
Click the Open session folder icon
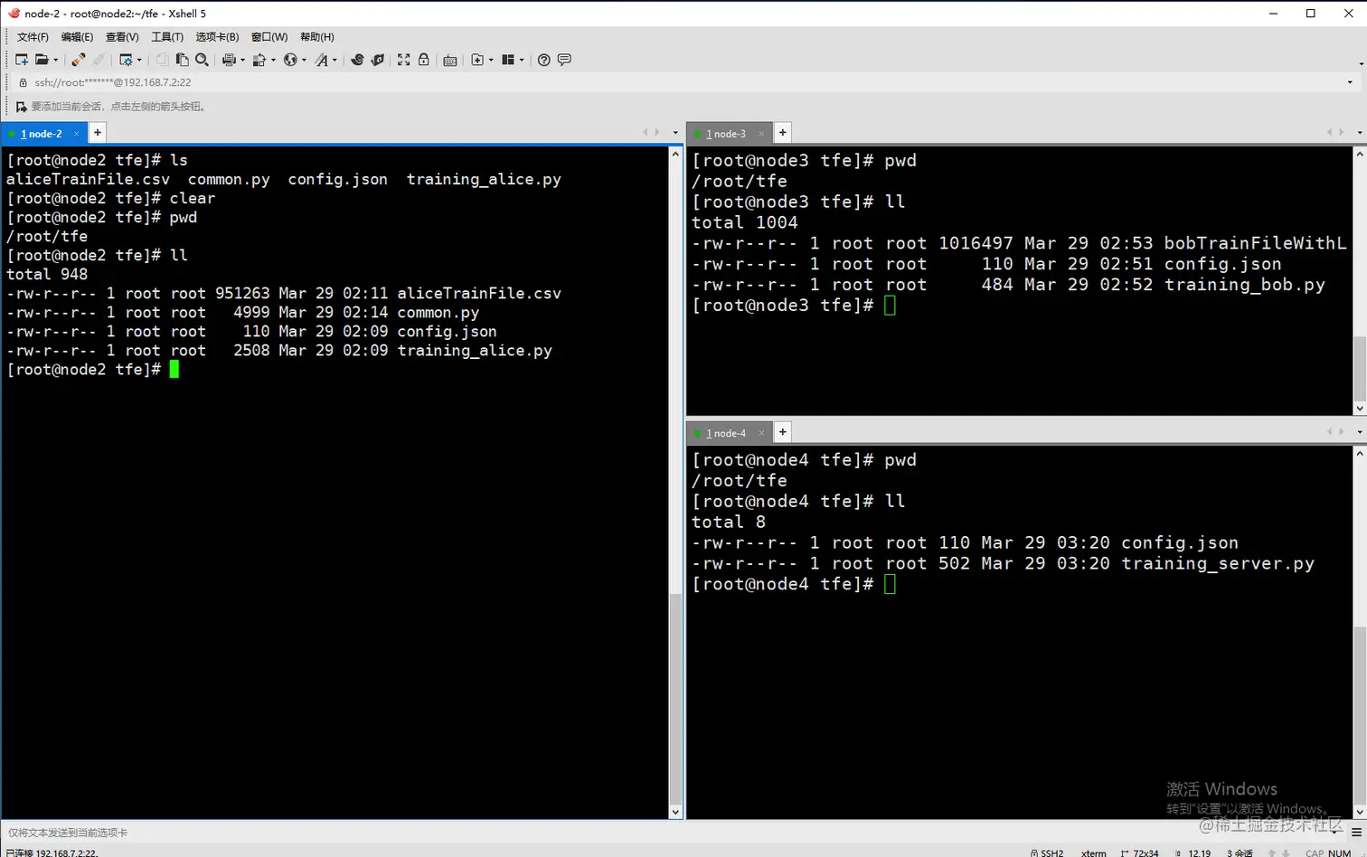click(42, 60)
